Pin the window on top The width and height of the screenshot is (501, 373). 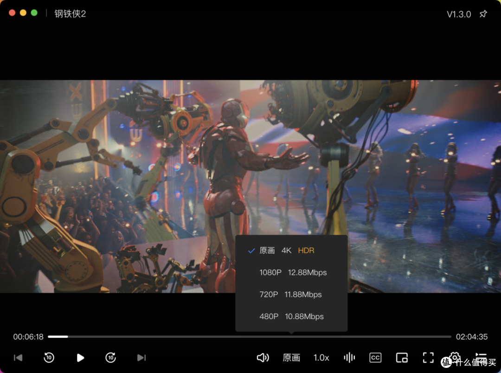point(483,14)
